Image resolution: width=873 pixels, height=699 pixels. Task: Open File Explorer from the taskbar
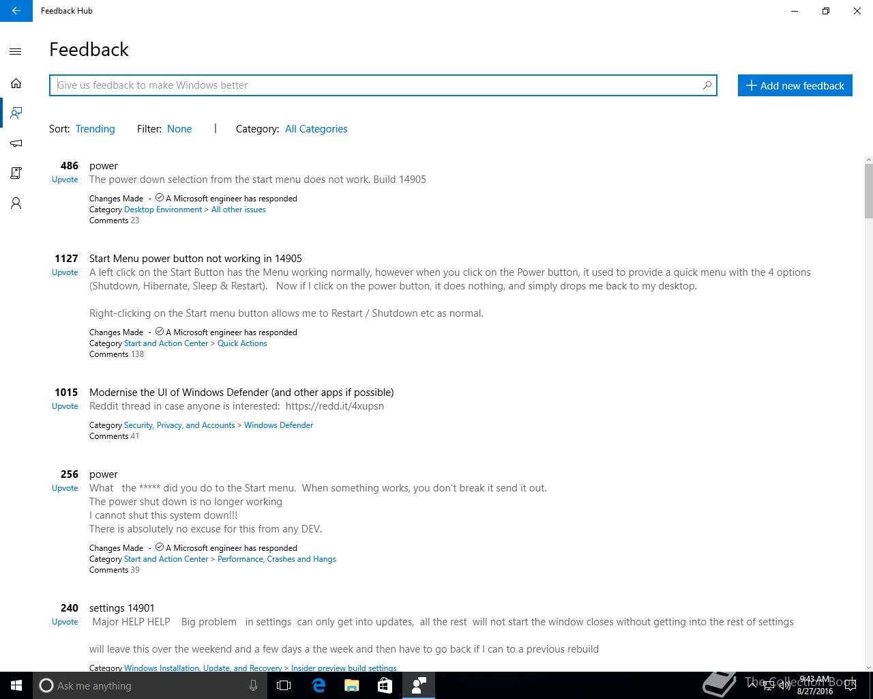point(352,685)
